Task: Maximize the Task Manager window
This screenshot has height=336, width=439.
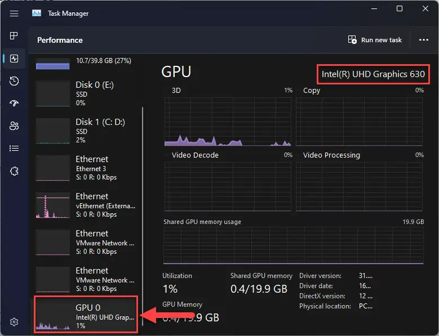Action: (400, 8)
